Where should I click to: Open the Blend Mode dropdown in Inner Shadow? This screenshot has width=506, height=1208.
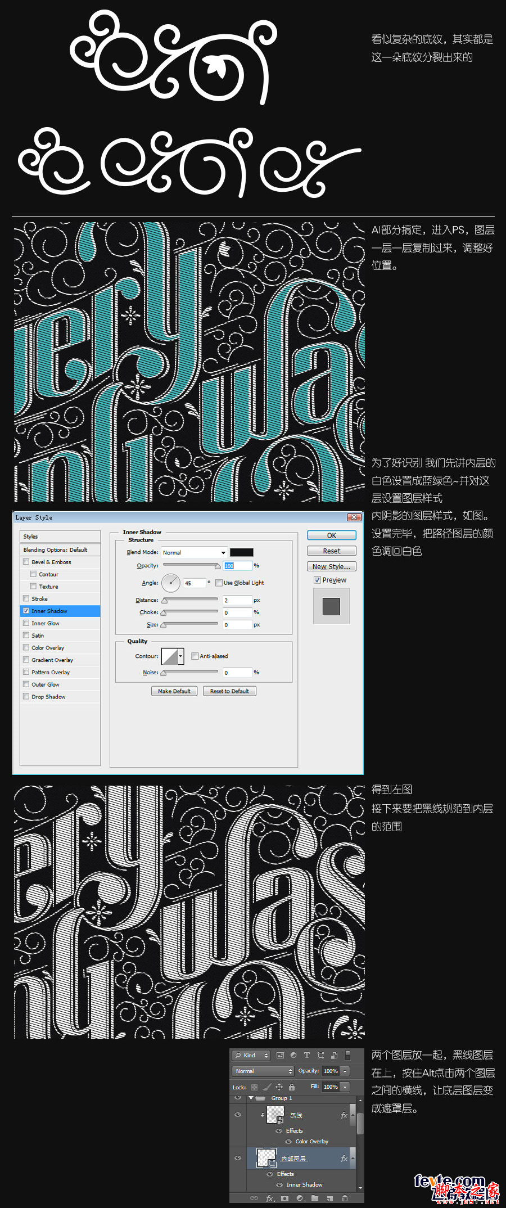[x=194, y=552]
